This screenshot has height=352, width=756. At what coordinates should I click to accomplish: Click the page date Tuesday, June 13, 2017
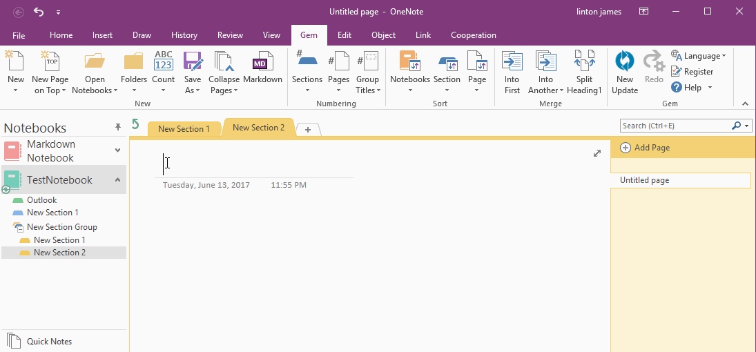[x=206, y=185]
